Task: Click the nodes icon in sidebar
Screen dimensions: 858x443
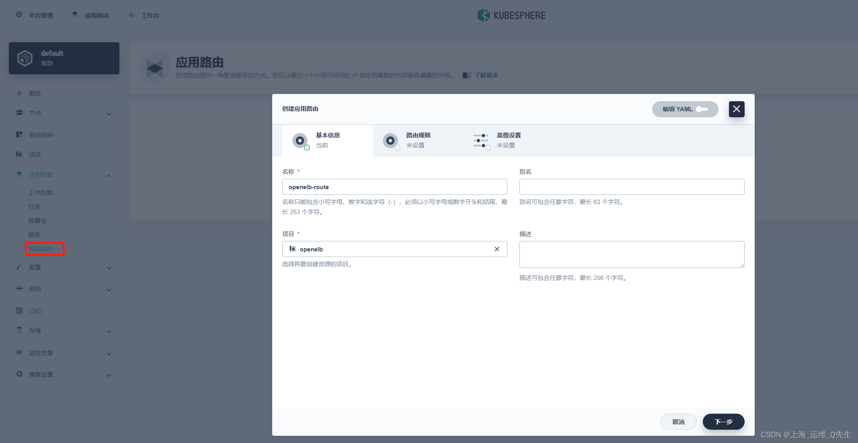Action: coord(19,113)
